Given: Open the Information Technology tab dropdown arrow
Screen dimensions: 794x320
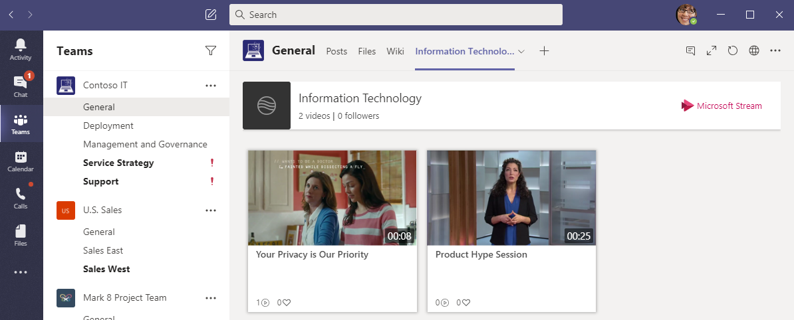Looking at the screenshot, I should (x=521, y=51).
